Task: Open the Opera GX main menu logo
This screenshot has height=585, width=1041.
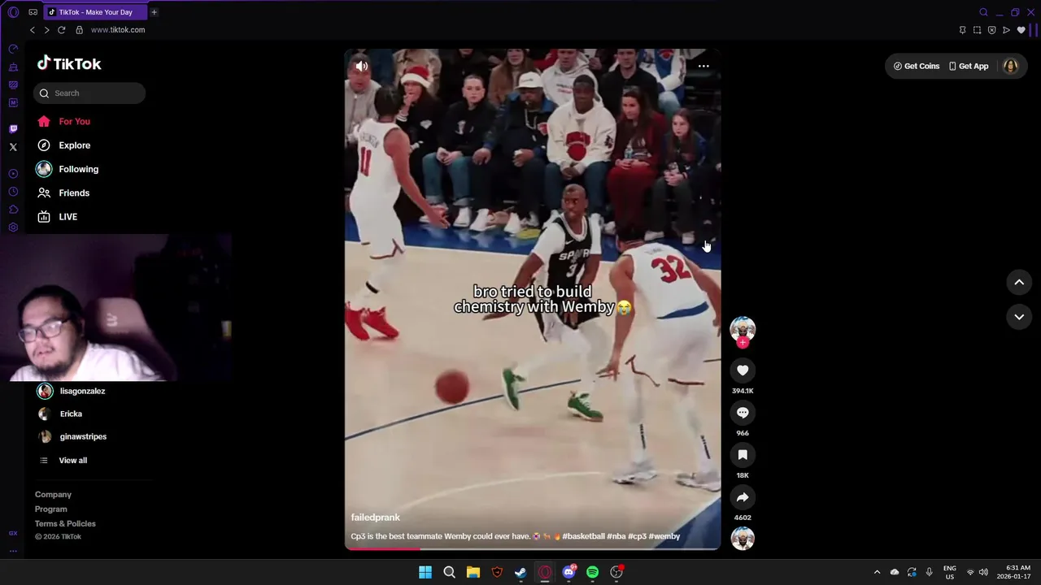Action: coord(13,12)
